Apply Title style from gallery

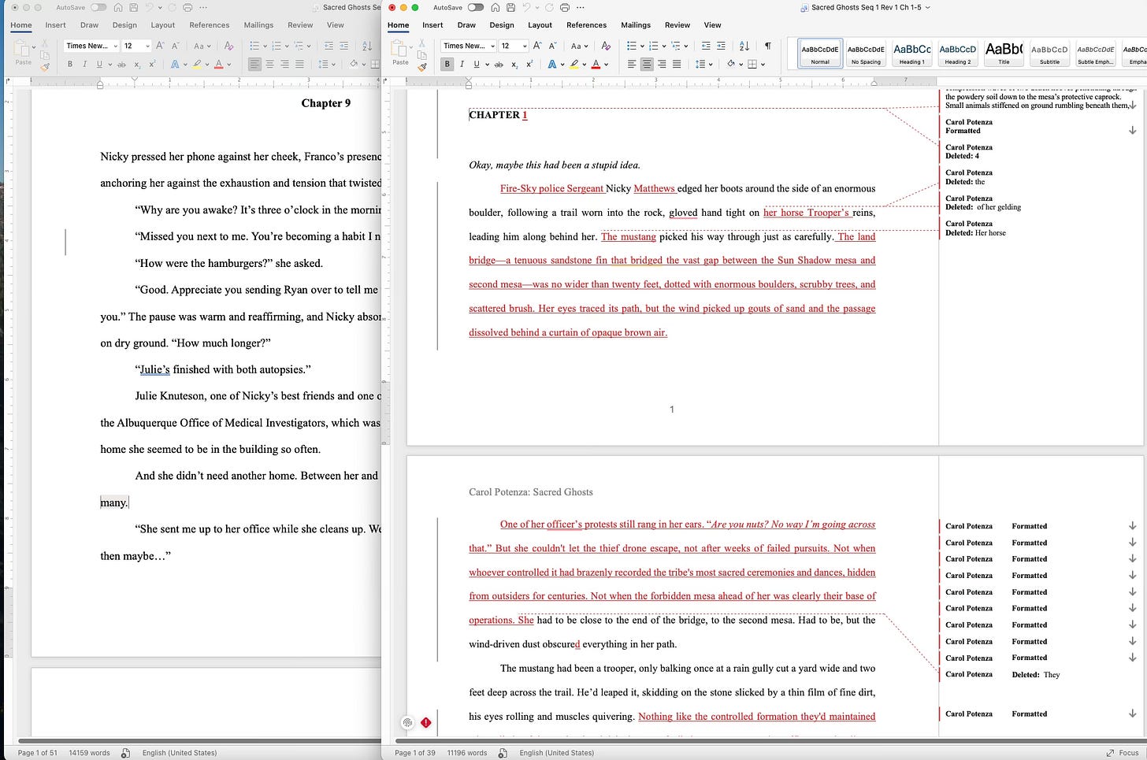pyautogui.click(x=1004, y=53)
